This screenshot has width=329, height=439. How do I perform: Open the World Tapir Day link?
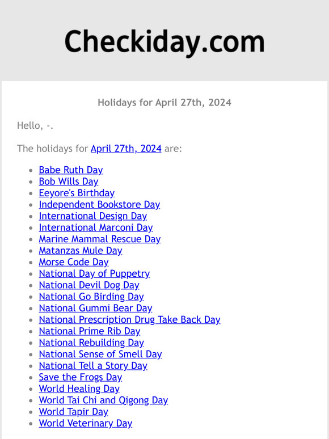point(74,412)
